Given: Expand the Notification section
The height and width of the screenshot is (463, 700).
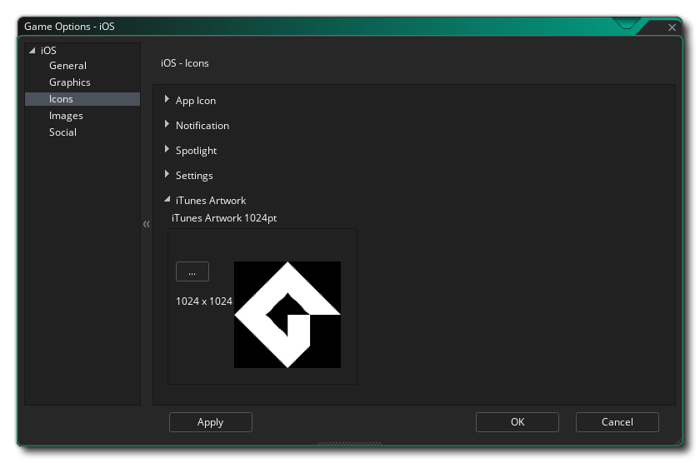Looking at the screenshot, I should (167, 124).
